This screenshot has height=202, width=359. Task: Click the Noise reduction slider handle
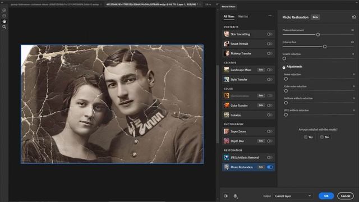click(286, 79)
